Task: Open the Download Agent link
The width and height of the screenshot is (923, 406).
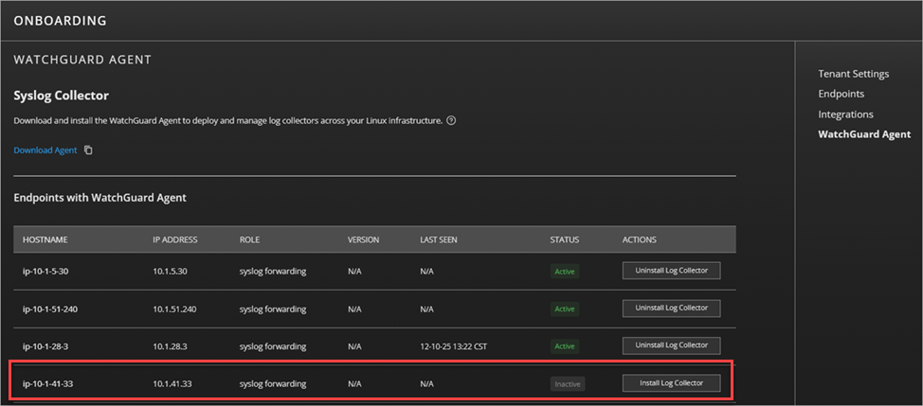Action: click(45, 150)
